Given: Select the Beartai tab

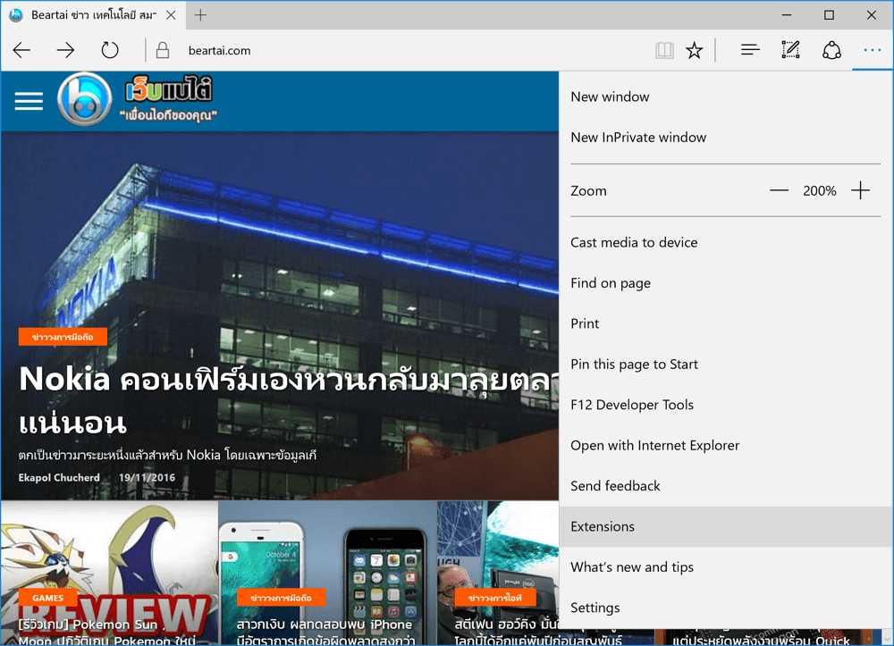Looking at the screenshot, I should [x=93, y=15].
